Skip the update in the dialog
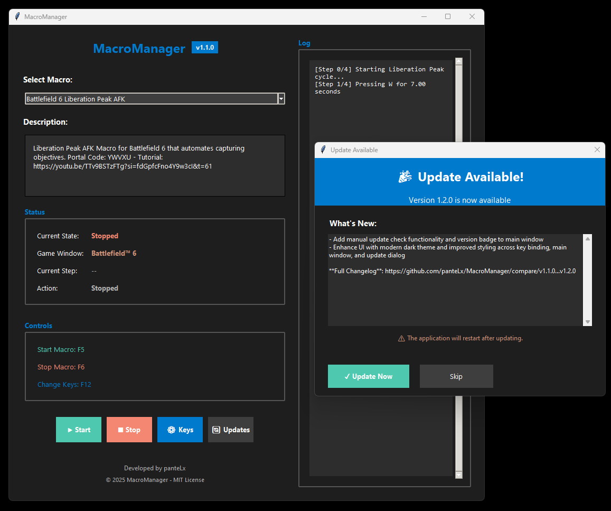The height and width of the screenshot is (511, 611). (x=456, y=376)
